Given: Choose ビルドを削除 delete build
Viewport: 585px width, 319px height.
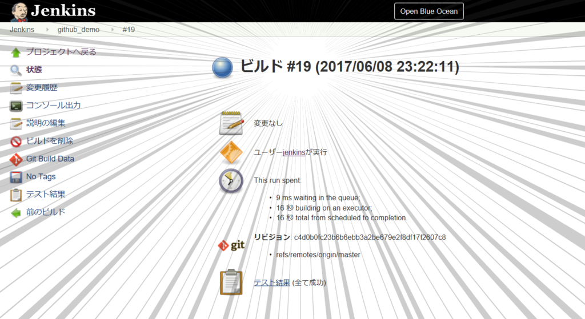Looking at the screenshot, I should 50,140.
